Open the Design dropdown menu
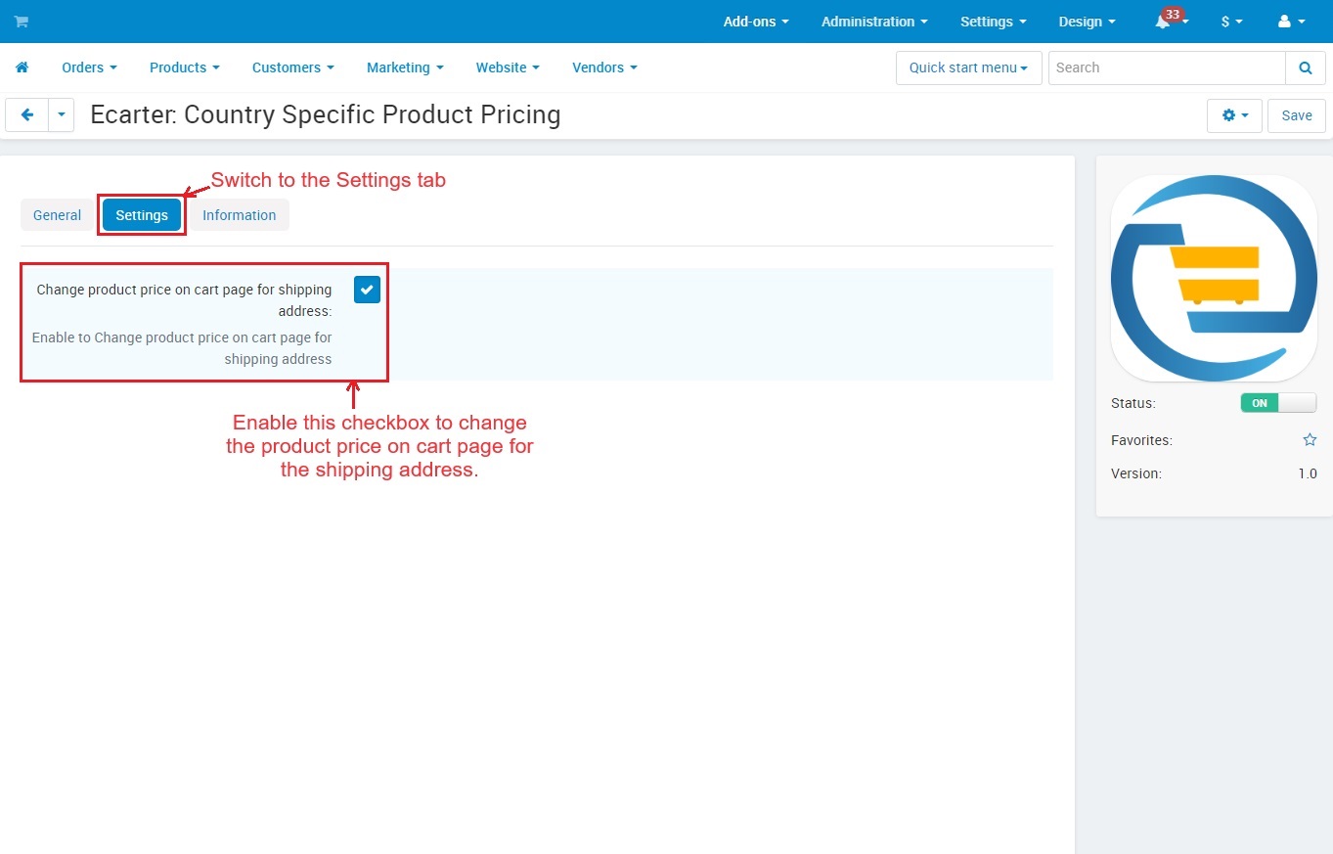Viewport: 1333px width, 854px height. (x=1088, y=22)
